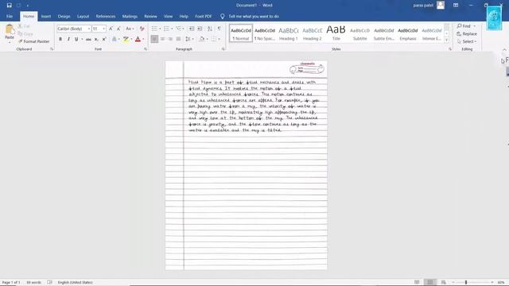Apply the Title style
Viewport: 509px width, 286px height.
(x=336, y=33)
